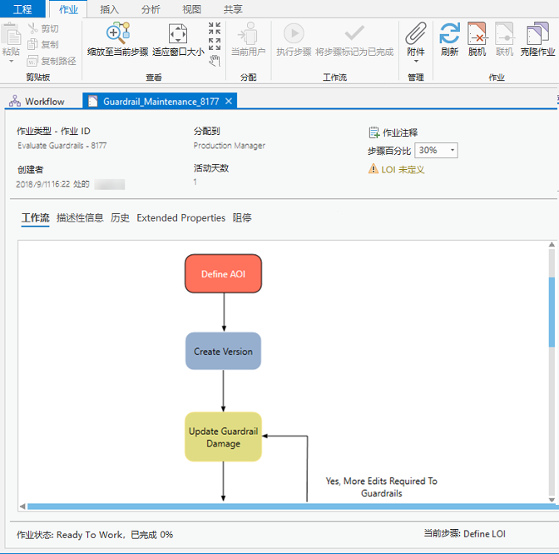Select the pan hand tool in ribbon
This screenshot has height=554, width=559.
point(215,59)
